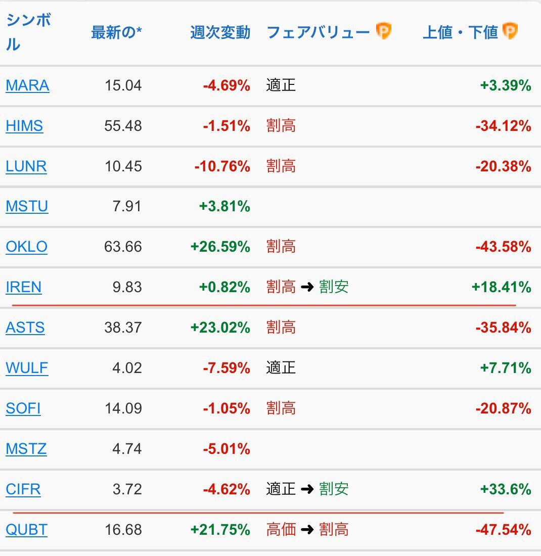Sort by the 上値・下値 column header
541x556 pixels.
[461, 32]
